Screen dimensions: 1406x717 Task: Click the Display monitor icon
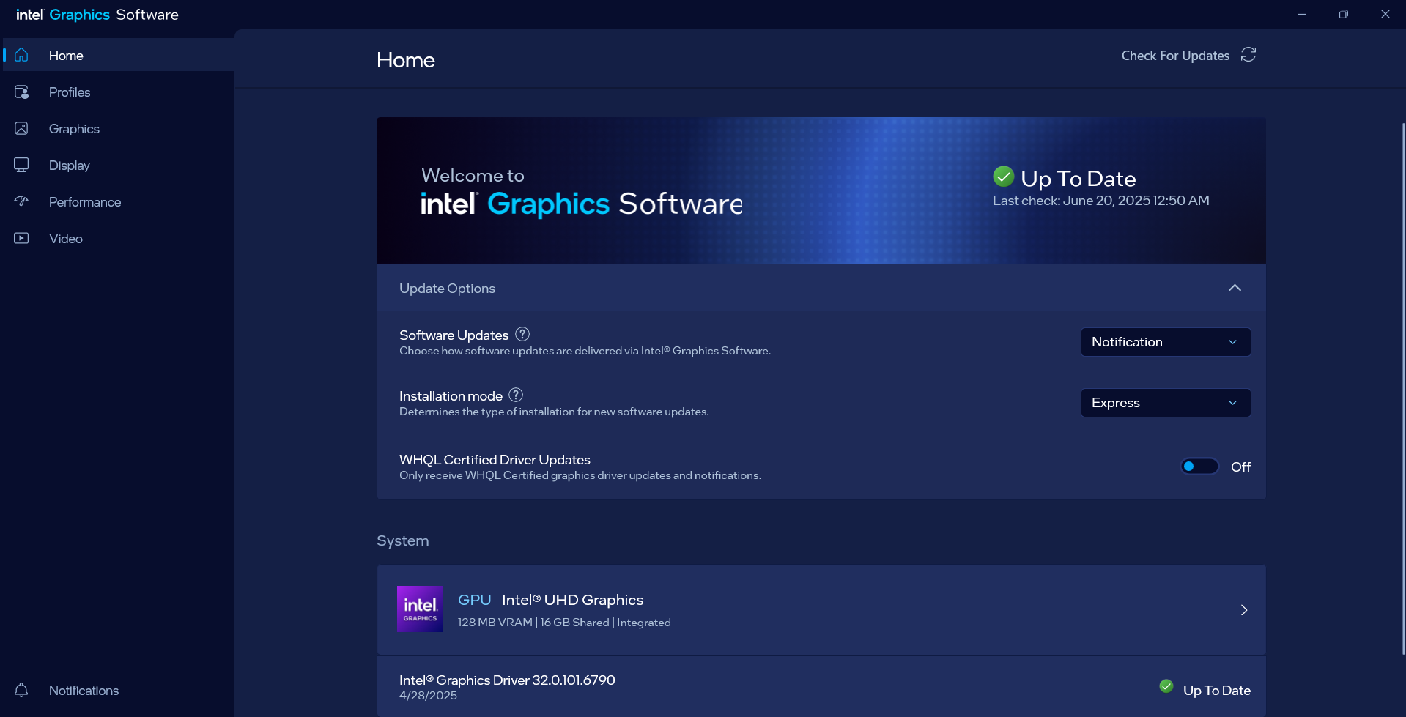pyautogui.click(x=21, y=165)
